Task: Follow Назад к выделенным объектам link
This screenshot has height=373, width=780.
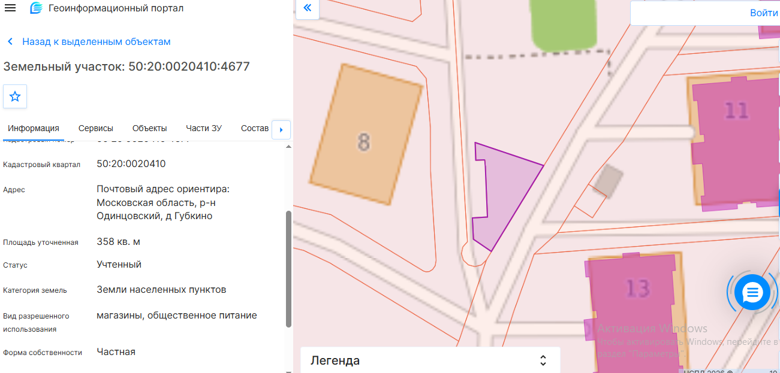Action: [97, 42]
